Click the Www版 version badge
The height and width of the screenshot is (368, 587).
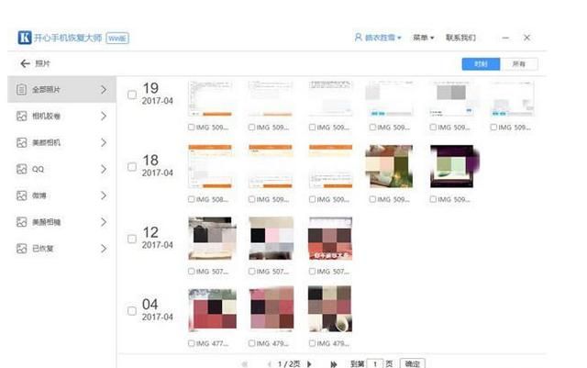click(x=117, y=39)
